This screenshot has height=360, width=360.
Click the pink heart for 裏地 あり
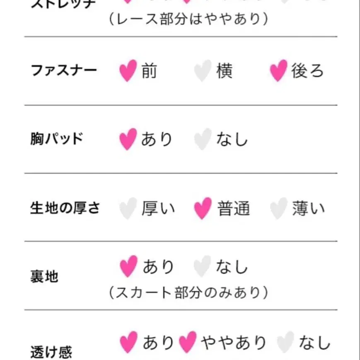coord(128,267)
